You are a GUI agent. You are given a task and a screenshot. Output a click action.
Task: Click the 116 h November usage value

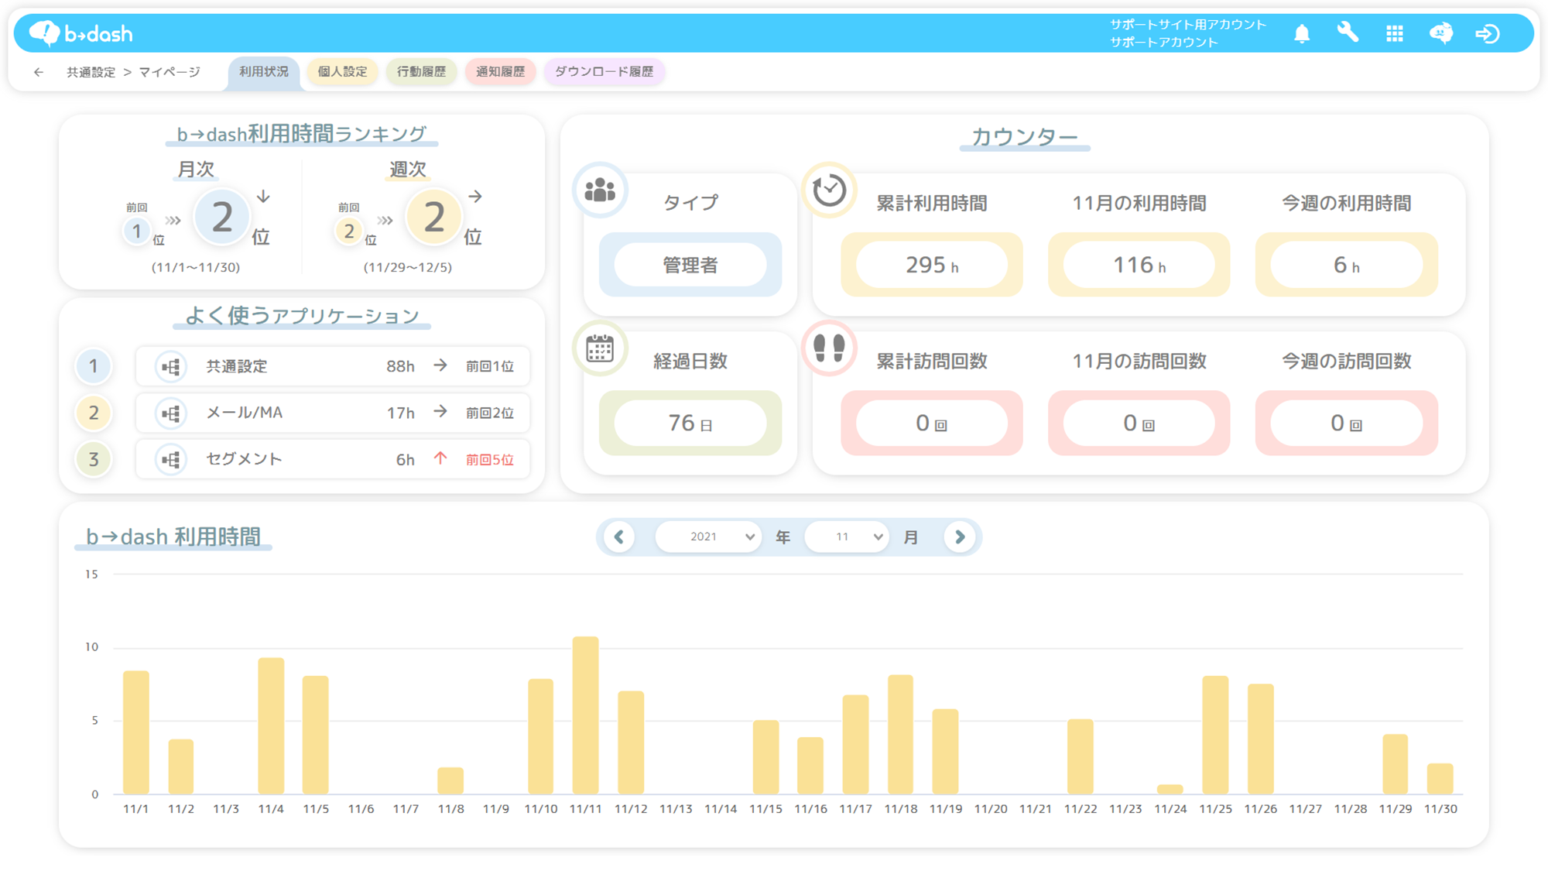click(1139, 265)
